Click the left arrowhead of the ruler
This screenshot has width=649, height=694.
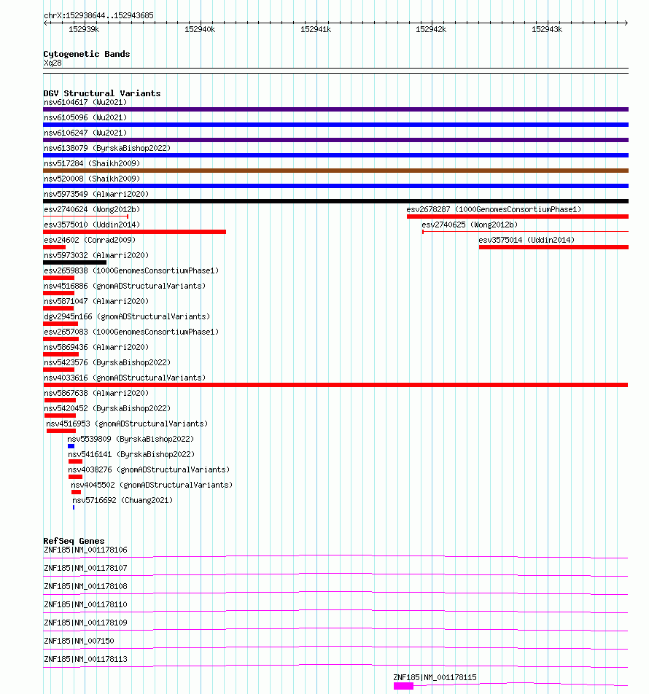(46, 23)
